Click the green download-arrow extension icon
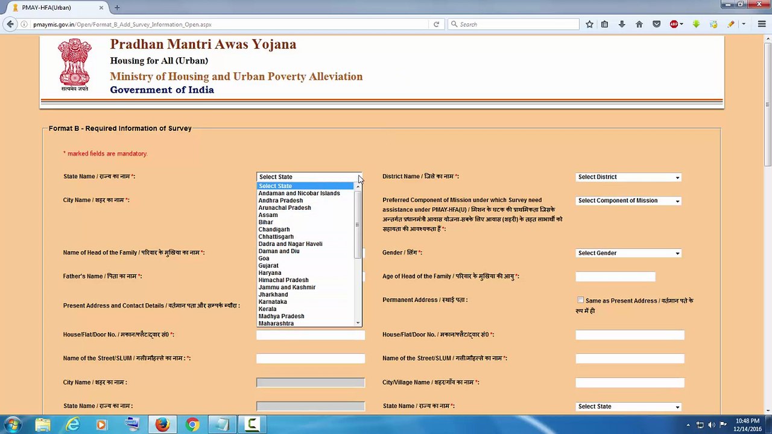772x434 pixels. pyautogui.click(x=696, y=24)
